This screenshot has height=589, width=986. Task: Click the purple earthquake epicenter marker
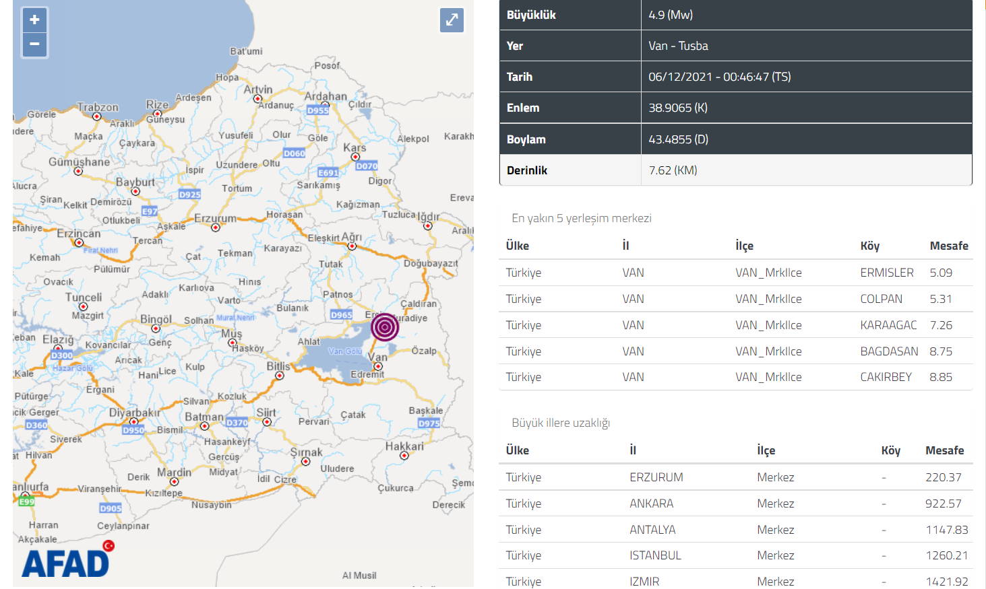click(x=385, y=327)
